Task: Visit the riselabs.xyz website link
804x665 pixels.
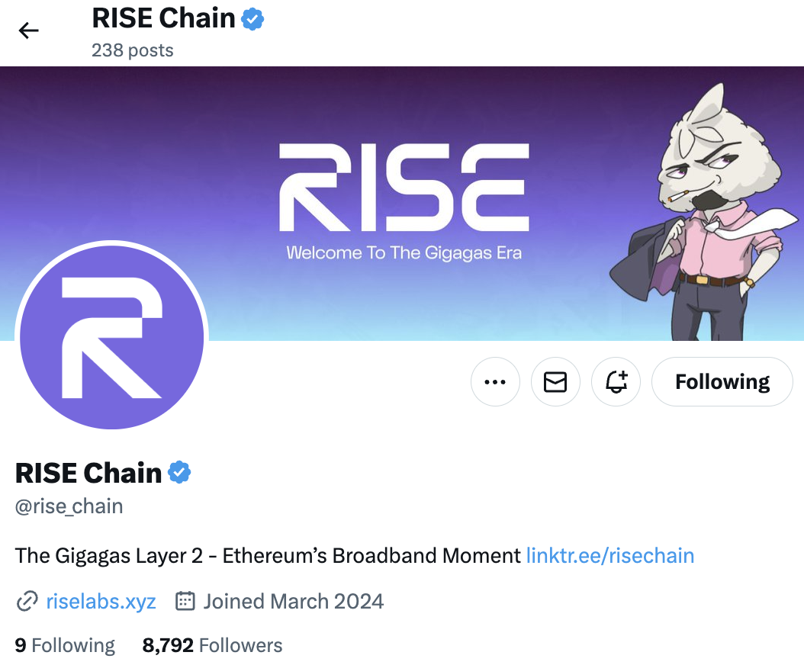Action: point(101,602)
